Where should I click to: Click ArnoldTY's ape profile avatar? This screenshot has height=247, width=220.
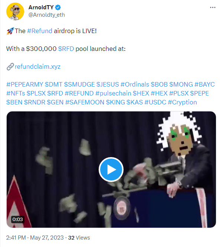pos(15,12)
